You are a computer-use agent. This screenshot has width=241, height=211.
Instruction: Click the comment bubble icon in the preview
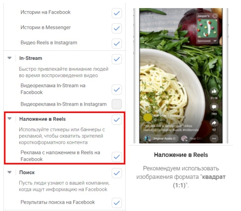click(x=214, y=107)
